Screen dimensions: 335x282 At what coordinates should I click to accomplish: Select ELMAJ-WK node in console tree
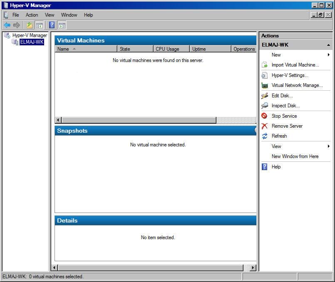[x=32, y=42]
